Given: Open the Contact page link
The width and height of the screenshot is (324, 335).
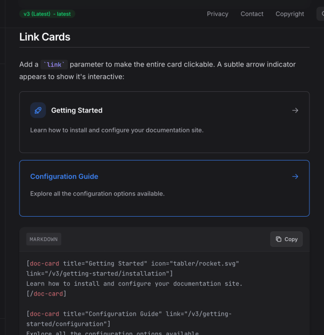Looking at the screenshot, I should (x=252, y=14).
